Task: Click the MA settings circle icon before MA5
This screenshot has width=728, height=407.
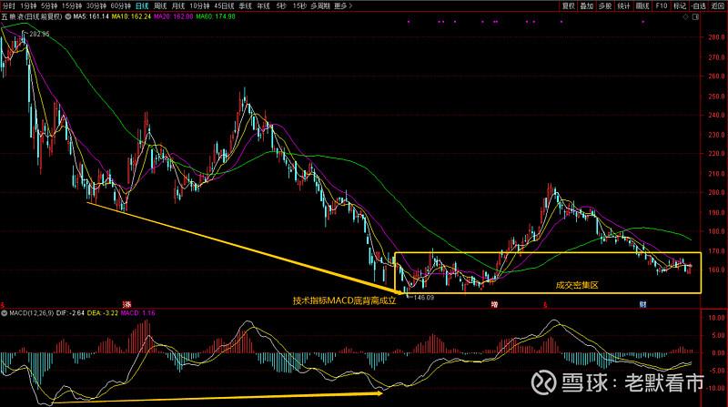Action: click(x=66, y=16)
